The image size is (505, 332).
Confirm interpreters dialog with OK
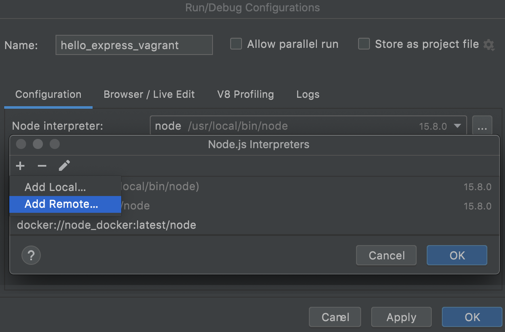457,255
